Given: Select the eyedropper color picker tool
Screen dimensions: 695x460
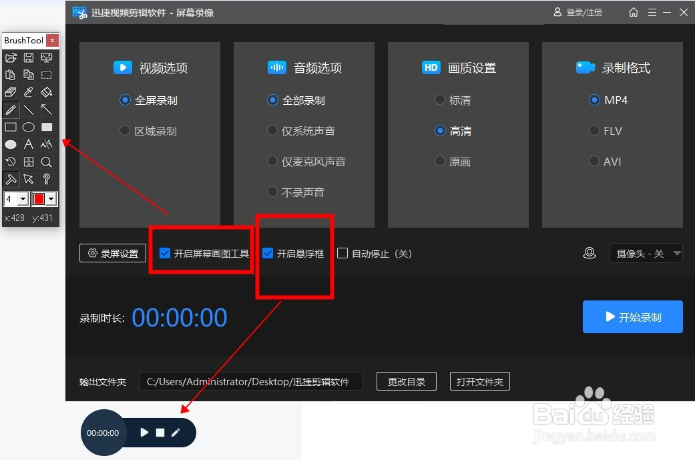Looking at the screenshot, I should 28,91.
